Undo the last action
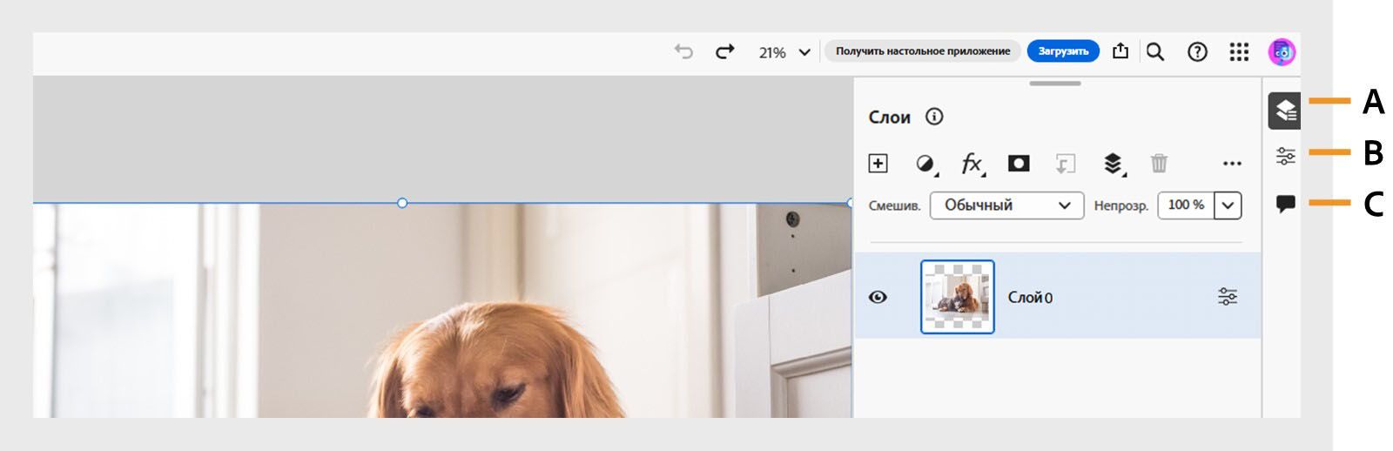This screenshot has height=451, width=1393. (x=683, y=52)
